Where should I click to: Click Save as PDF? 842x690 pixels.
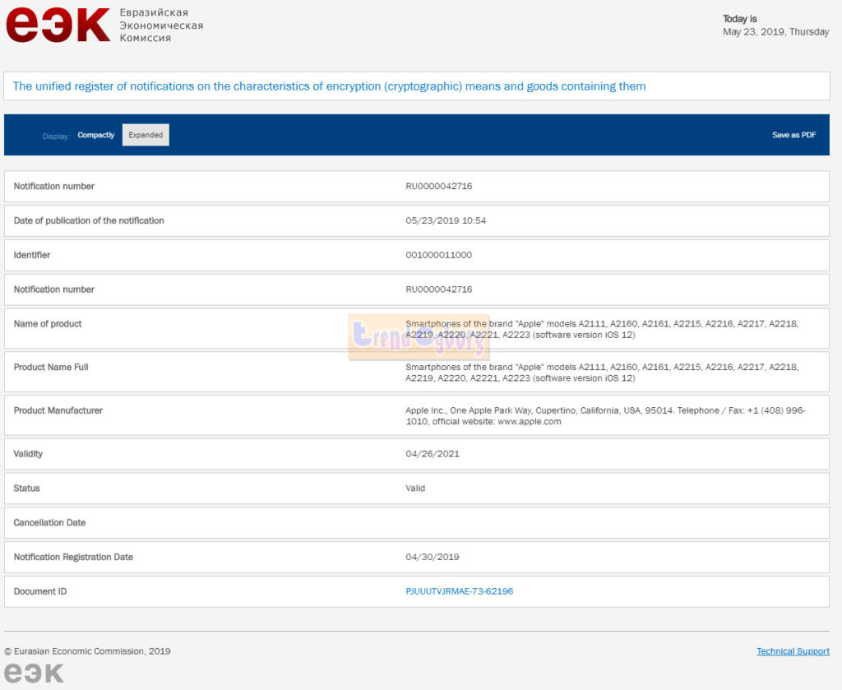[x=793, y=135]
